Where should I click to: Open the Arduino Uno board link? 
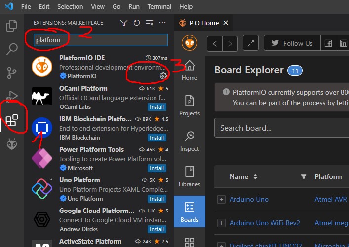[249, 199]
